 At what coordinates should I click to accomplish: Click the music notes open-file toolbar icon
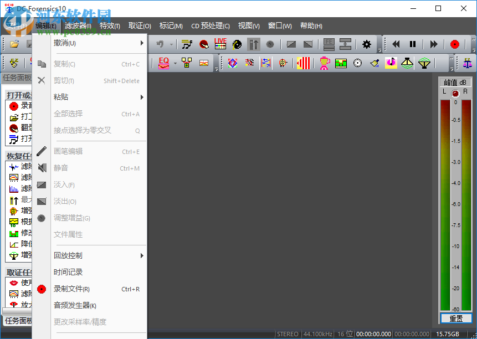click(x=187, y=44)
